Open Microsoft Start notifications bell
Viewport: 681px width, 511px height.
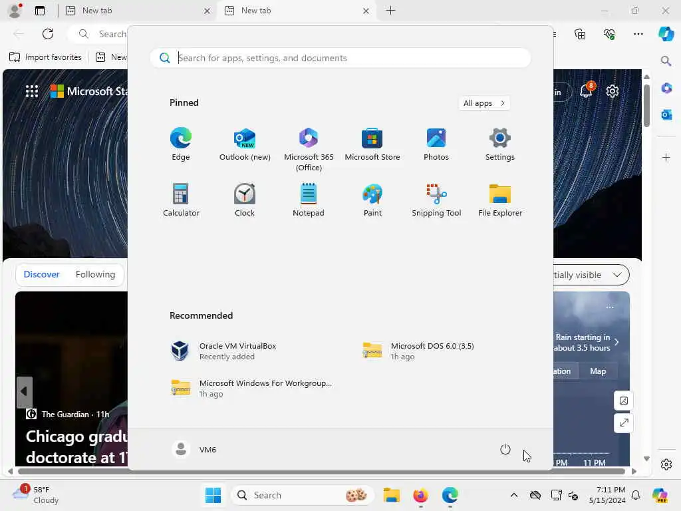click(x=587, y=90)
